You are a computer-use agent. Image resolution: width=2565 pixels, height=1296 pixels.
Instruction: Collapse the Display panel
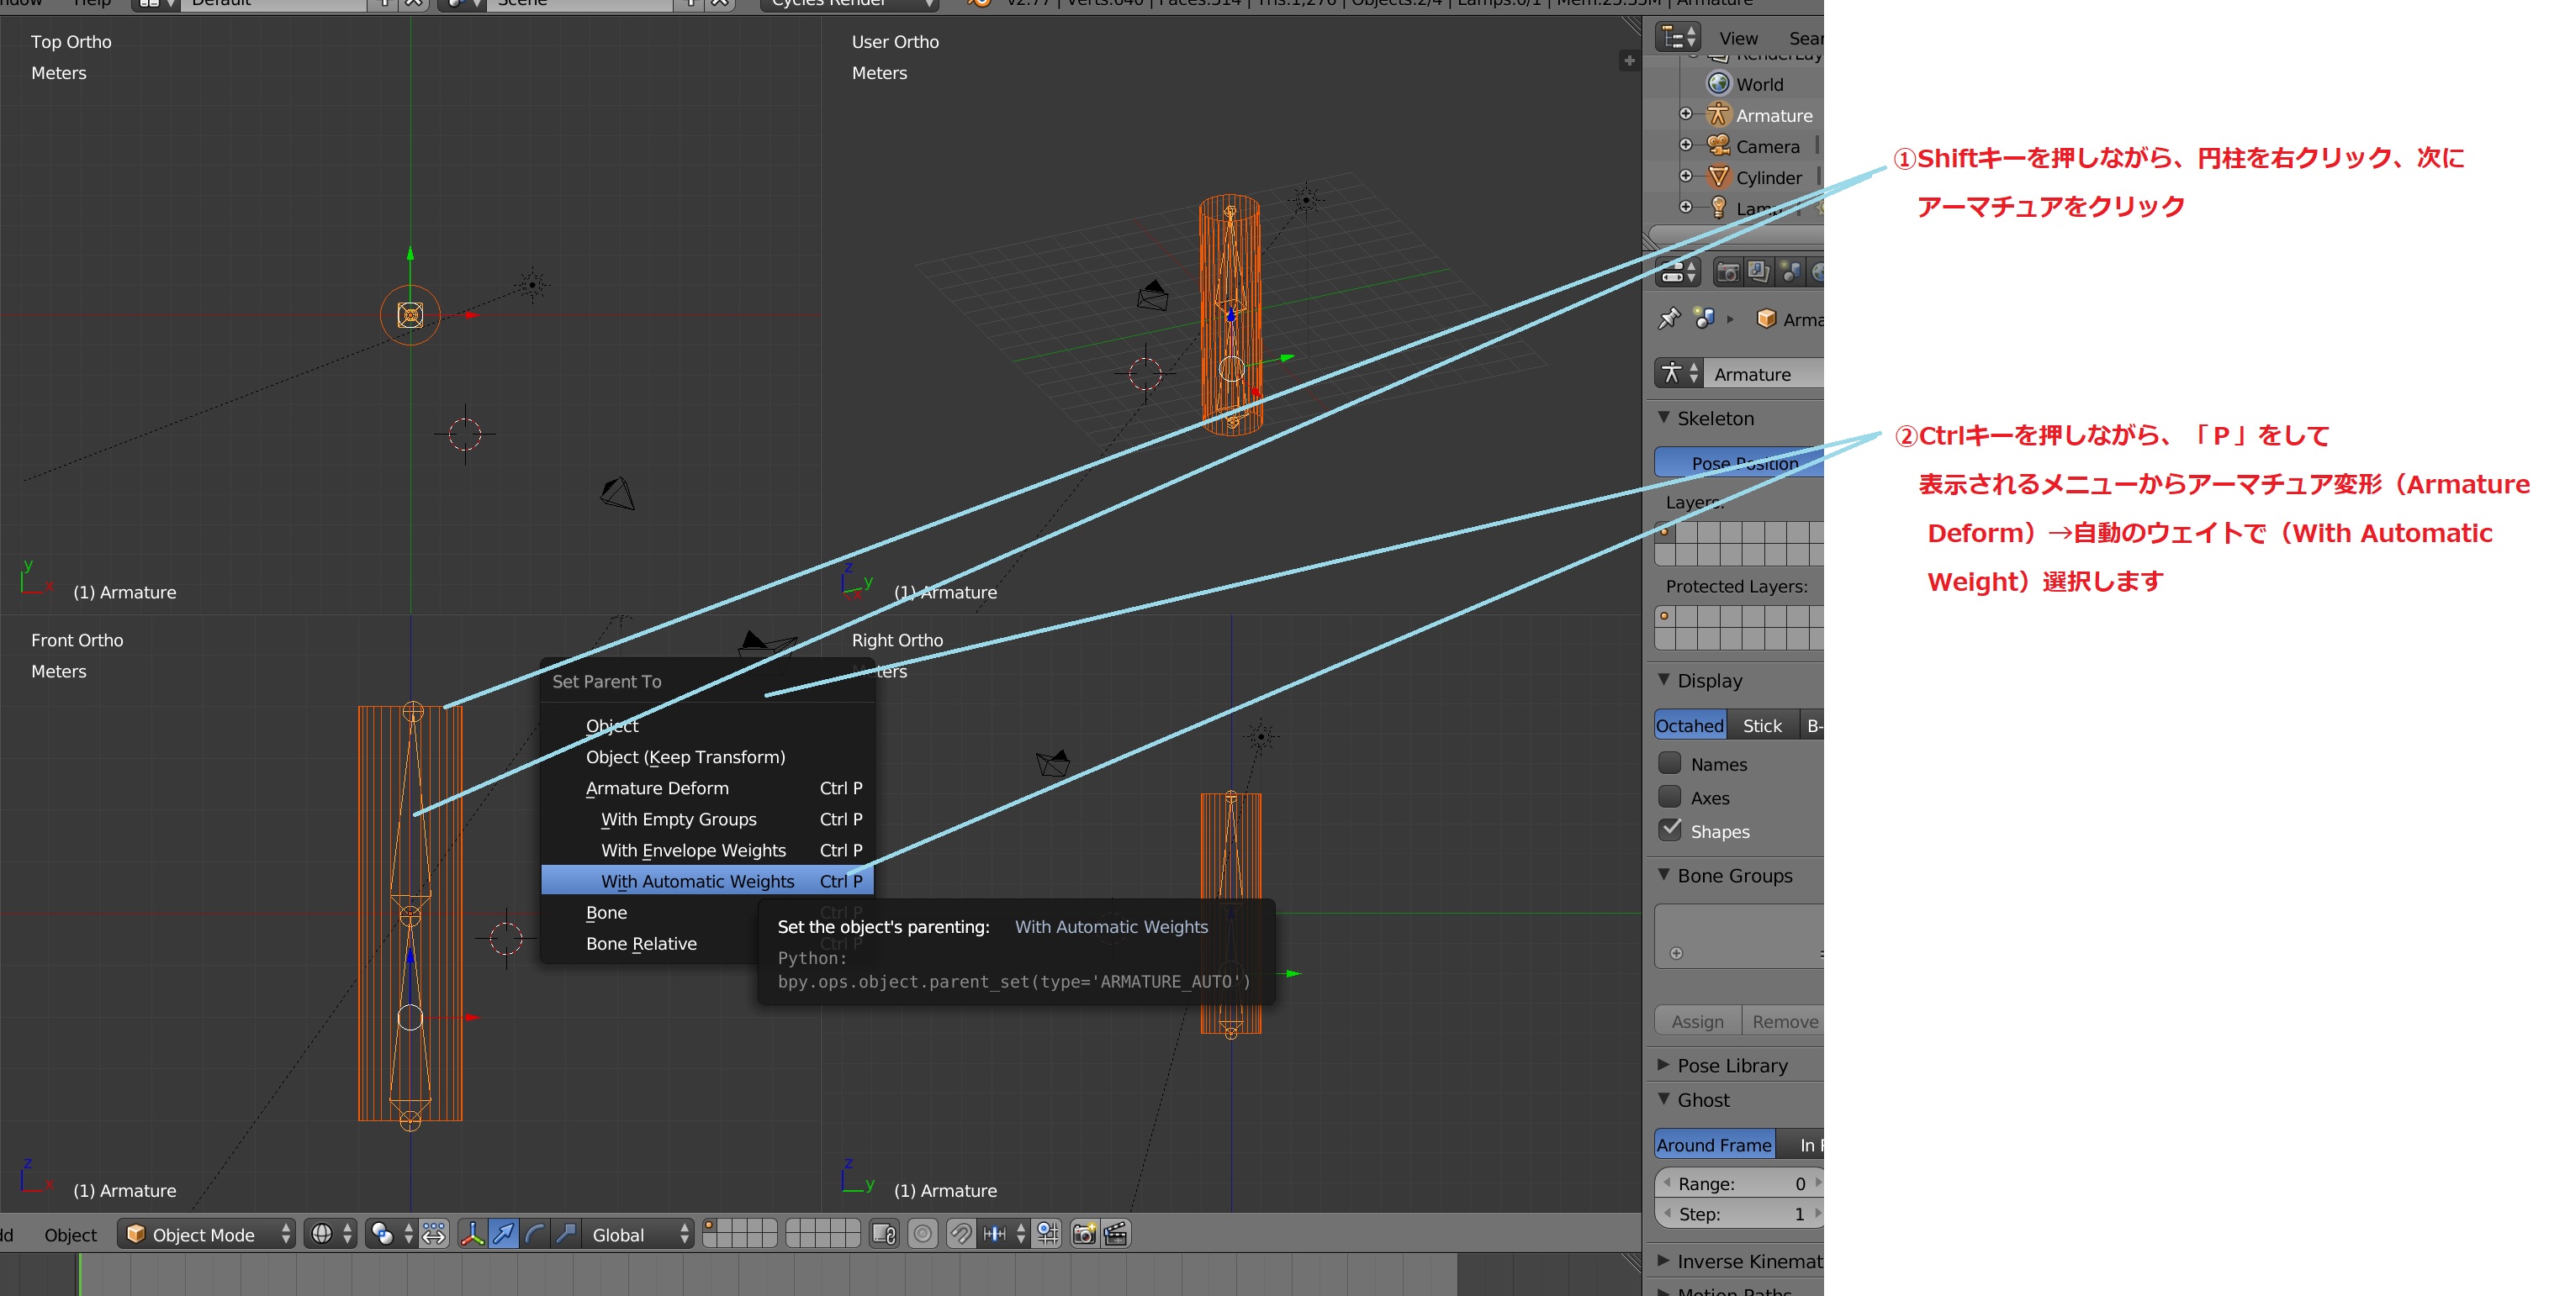1663,679
